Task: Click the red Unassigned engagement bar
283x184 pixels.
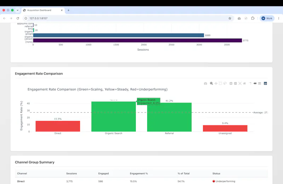Action: coord(225,128)
